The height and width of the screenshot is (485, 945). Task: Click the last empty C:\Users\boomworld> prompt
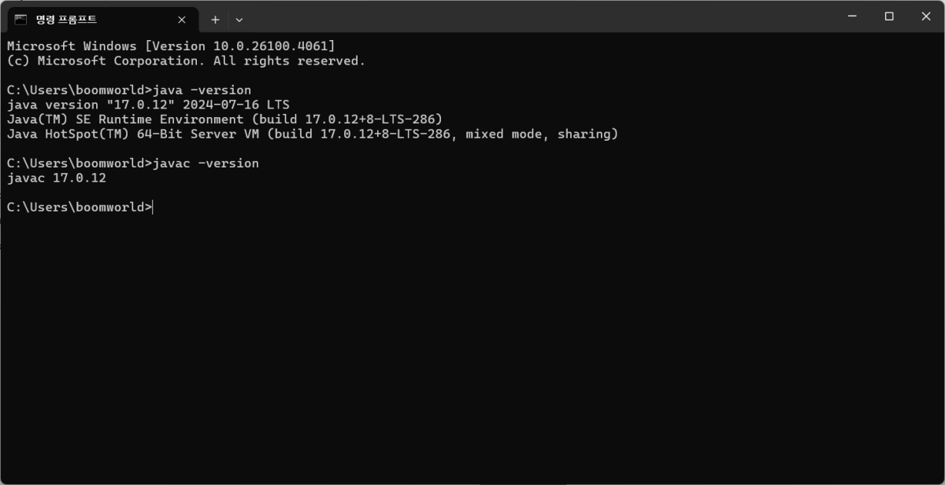pyautogui.click(x=79, y=208)
